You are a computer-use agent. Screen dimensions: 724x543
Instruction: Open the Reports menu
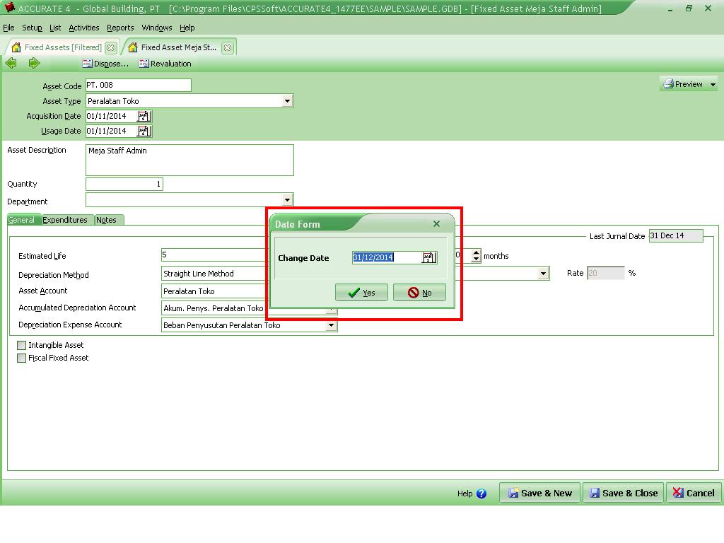click(x=120, y=28)
